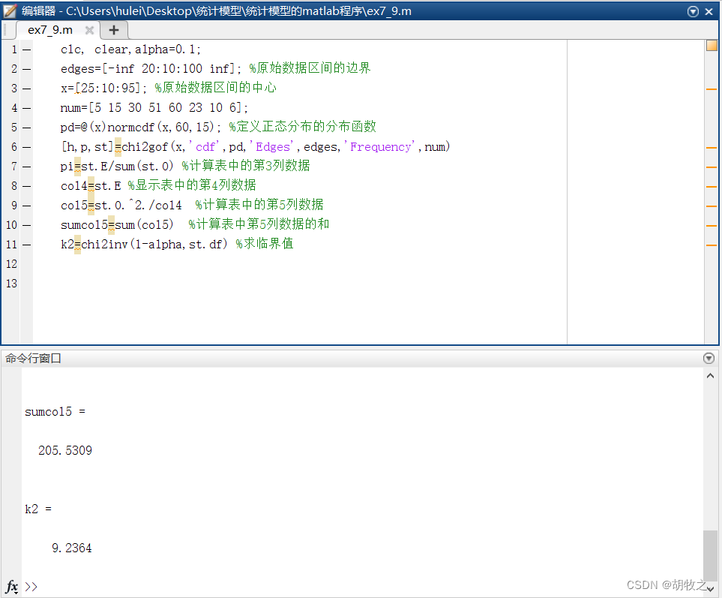722x598 pixels.
Task: Click the command prompt input line
Action: (x=364, y=587)
